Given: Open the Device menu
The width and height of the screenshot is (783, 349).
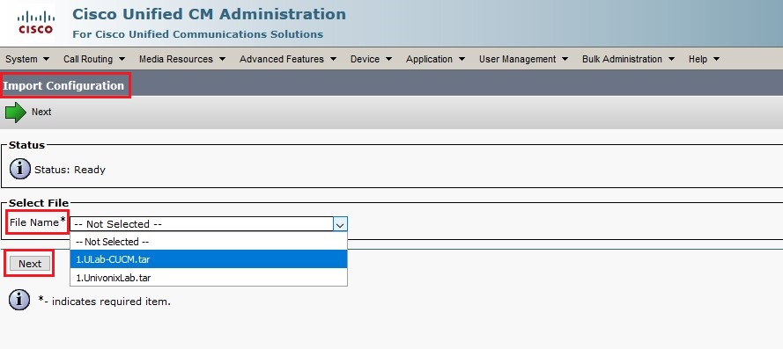Looking at the screenshot, I should 371,59.
